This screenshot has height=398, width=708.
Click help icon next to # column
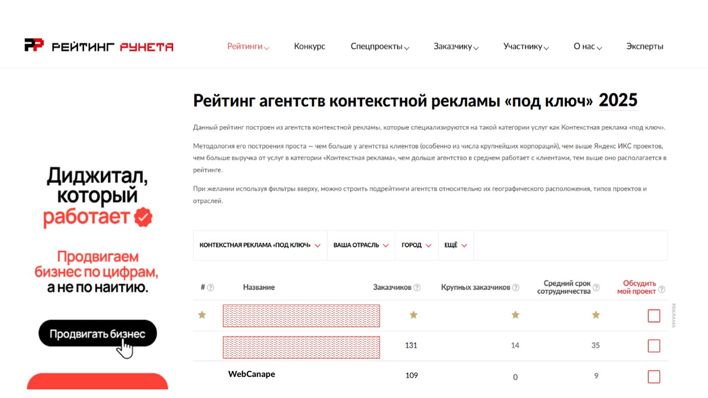tap(210, 287)
